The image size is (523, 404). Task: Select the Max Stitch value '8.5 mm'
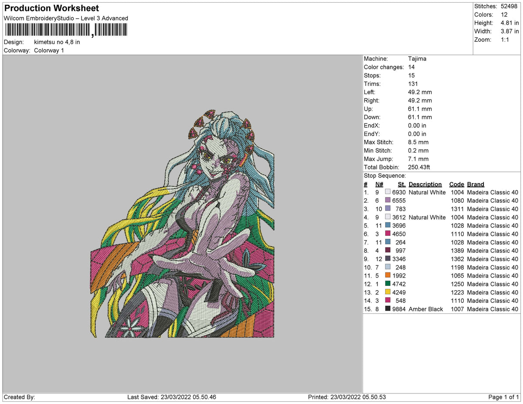pyautogui.click(x=418, y=143)
